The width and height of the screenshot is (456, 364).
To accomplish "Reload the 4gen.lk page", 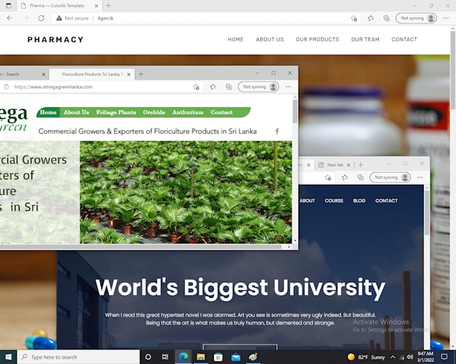I will tap(42, 18).
